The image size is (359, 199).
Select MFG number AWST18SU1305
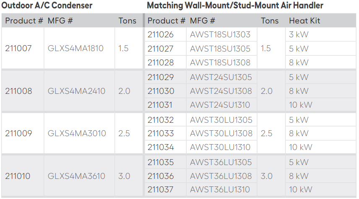(220, 49)
